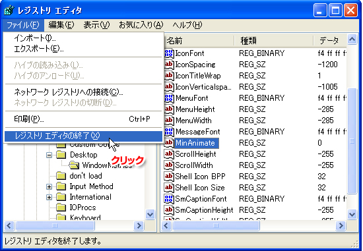Click the MessageFont binary value icon
This screenshot has height=251, width=363.
pos(169,132)
